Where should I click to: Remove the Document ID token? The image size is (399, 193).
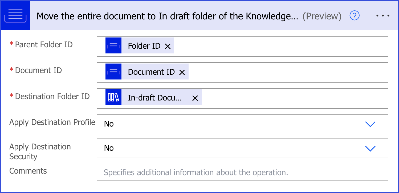[182, 72]
